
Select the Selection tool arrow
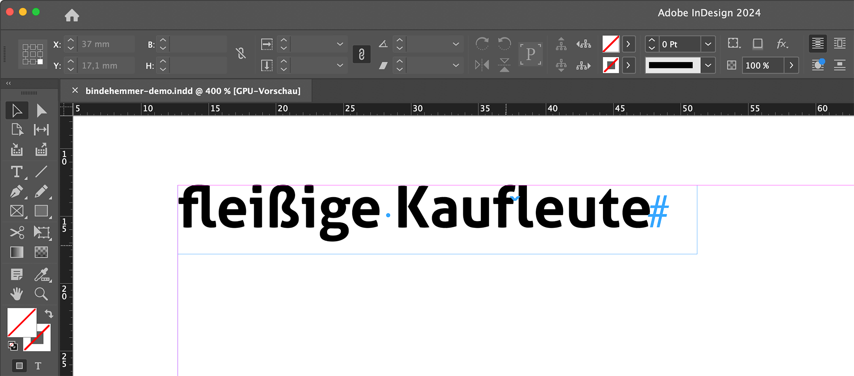coord(17,111)
